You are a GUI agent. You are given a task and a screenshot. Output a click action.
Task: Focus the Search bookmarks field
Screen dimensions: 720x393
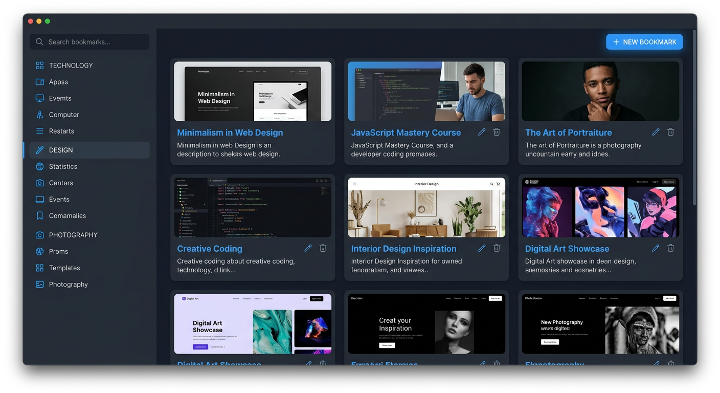[90, 42]
